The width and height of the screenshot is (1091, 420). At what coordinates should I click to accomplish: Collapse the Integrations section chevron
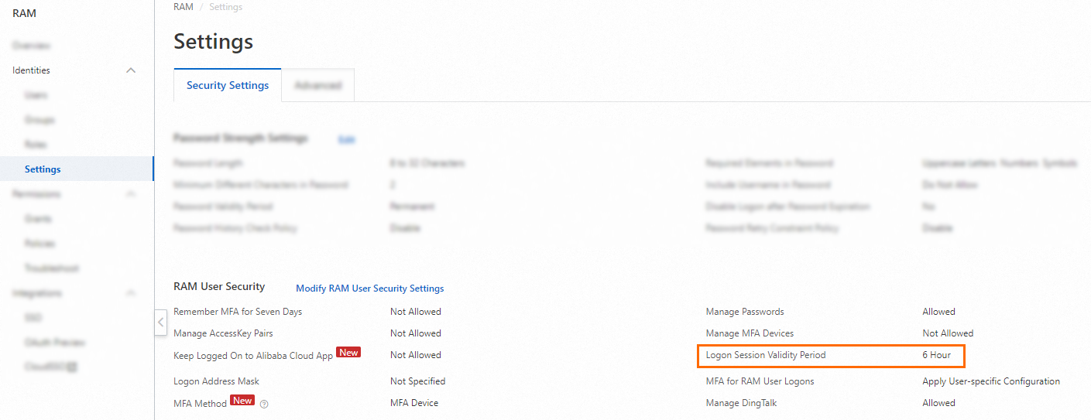coord(131,293)
